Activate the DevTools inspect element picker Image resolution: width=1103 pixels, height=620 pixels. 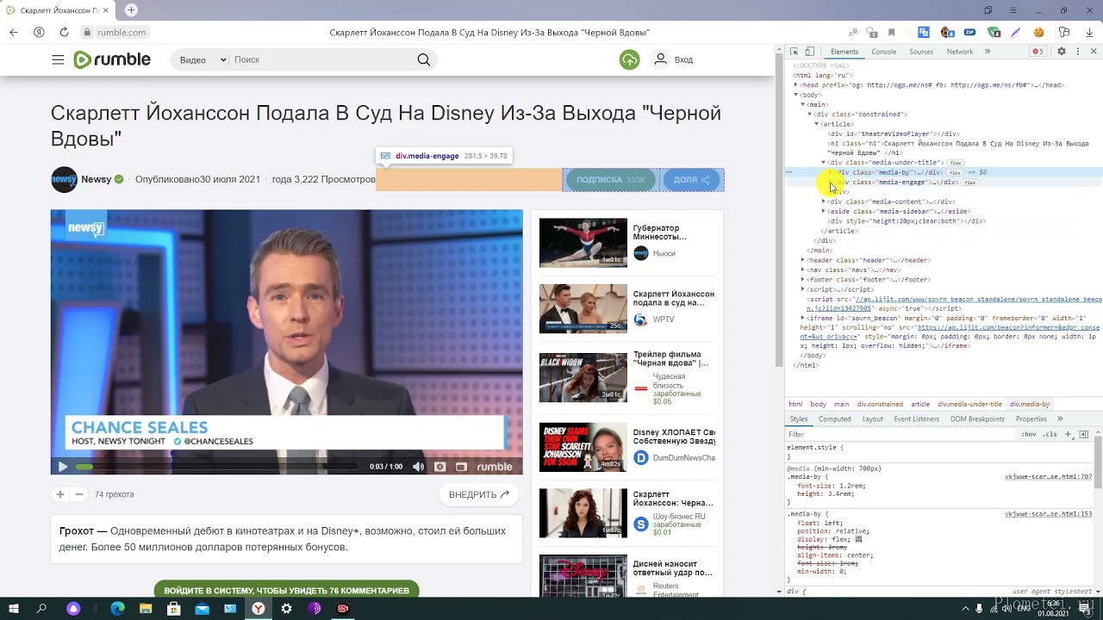click(795, 52)
